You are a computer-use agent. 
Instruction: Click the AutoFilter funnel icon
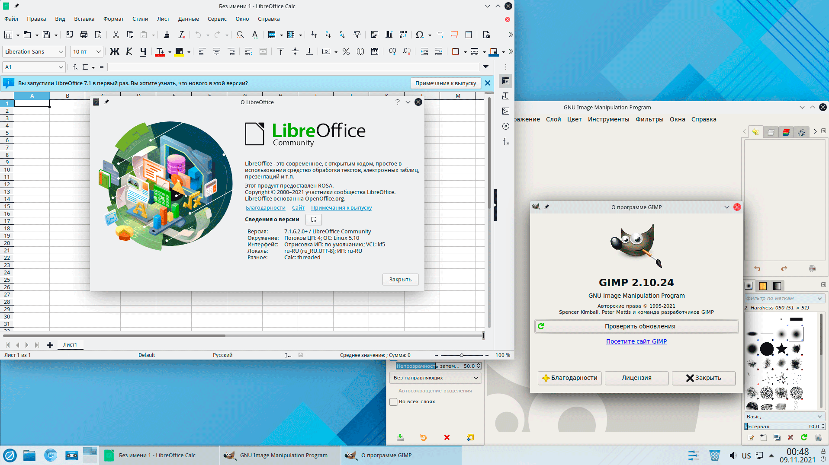tap(357, 35)
